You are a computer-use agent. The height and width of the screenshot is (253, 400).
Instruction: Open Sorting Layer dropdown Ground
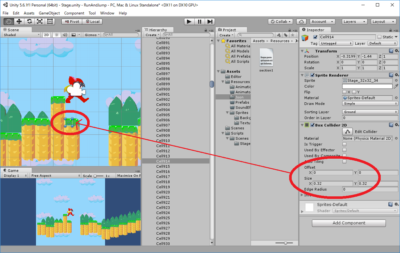370,112
